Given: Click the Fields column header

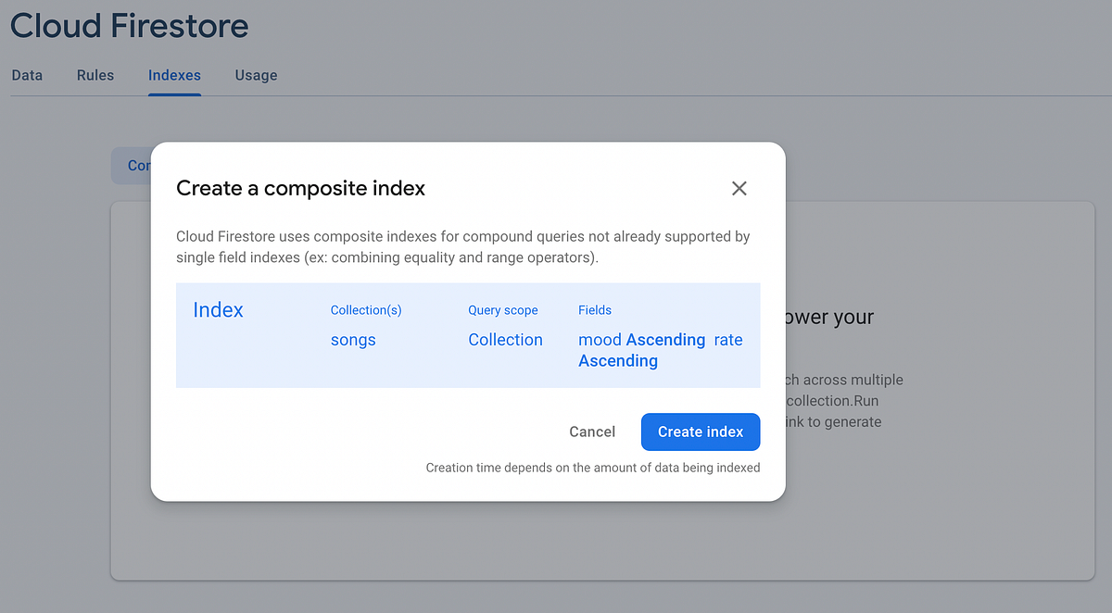Looking at the screenshot, I should [x=595, y=310].
